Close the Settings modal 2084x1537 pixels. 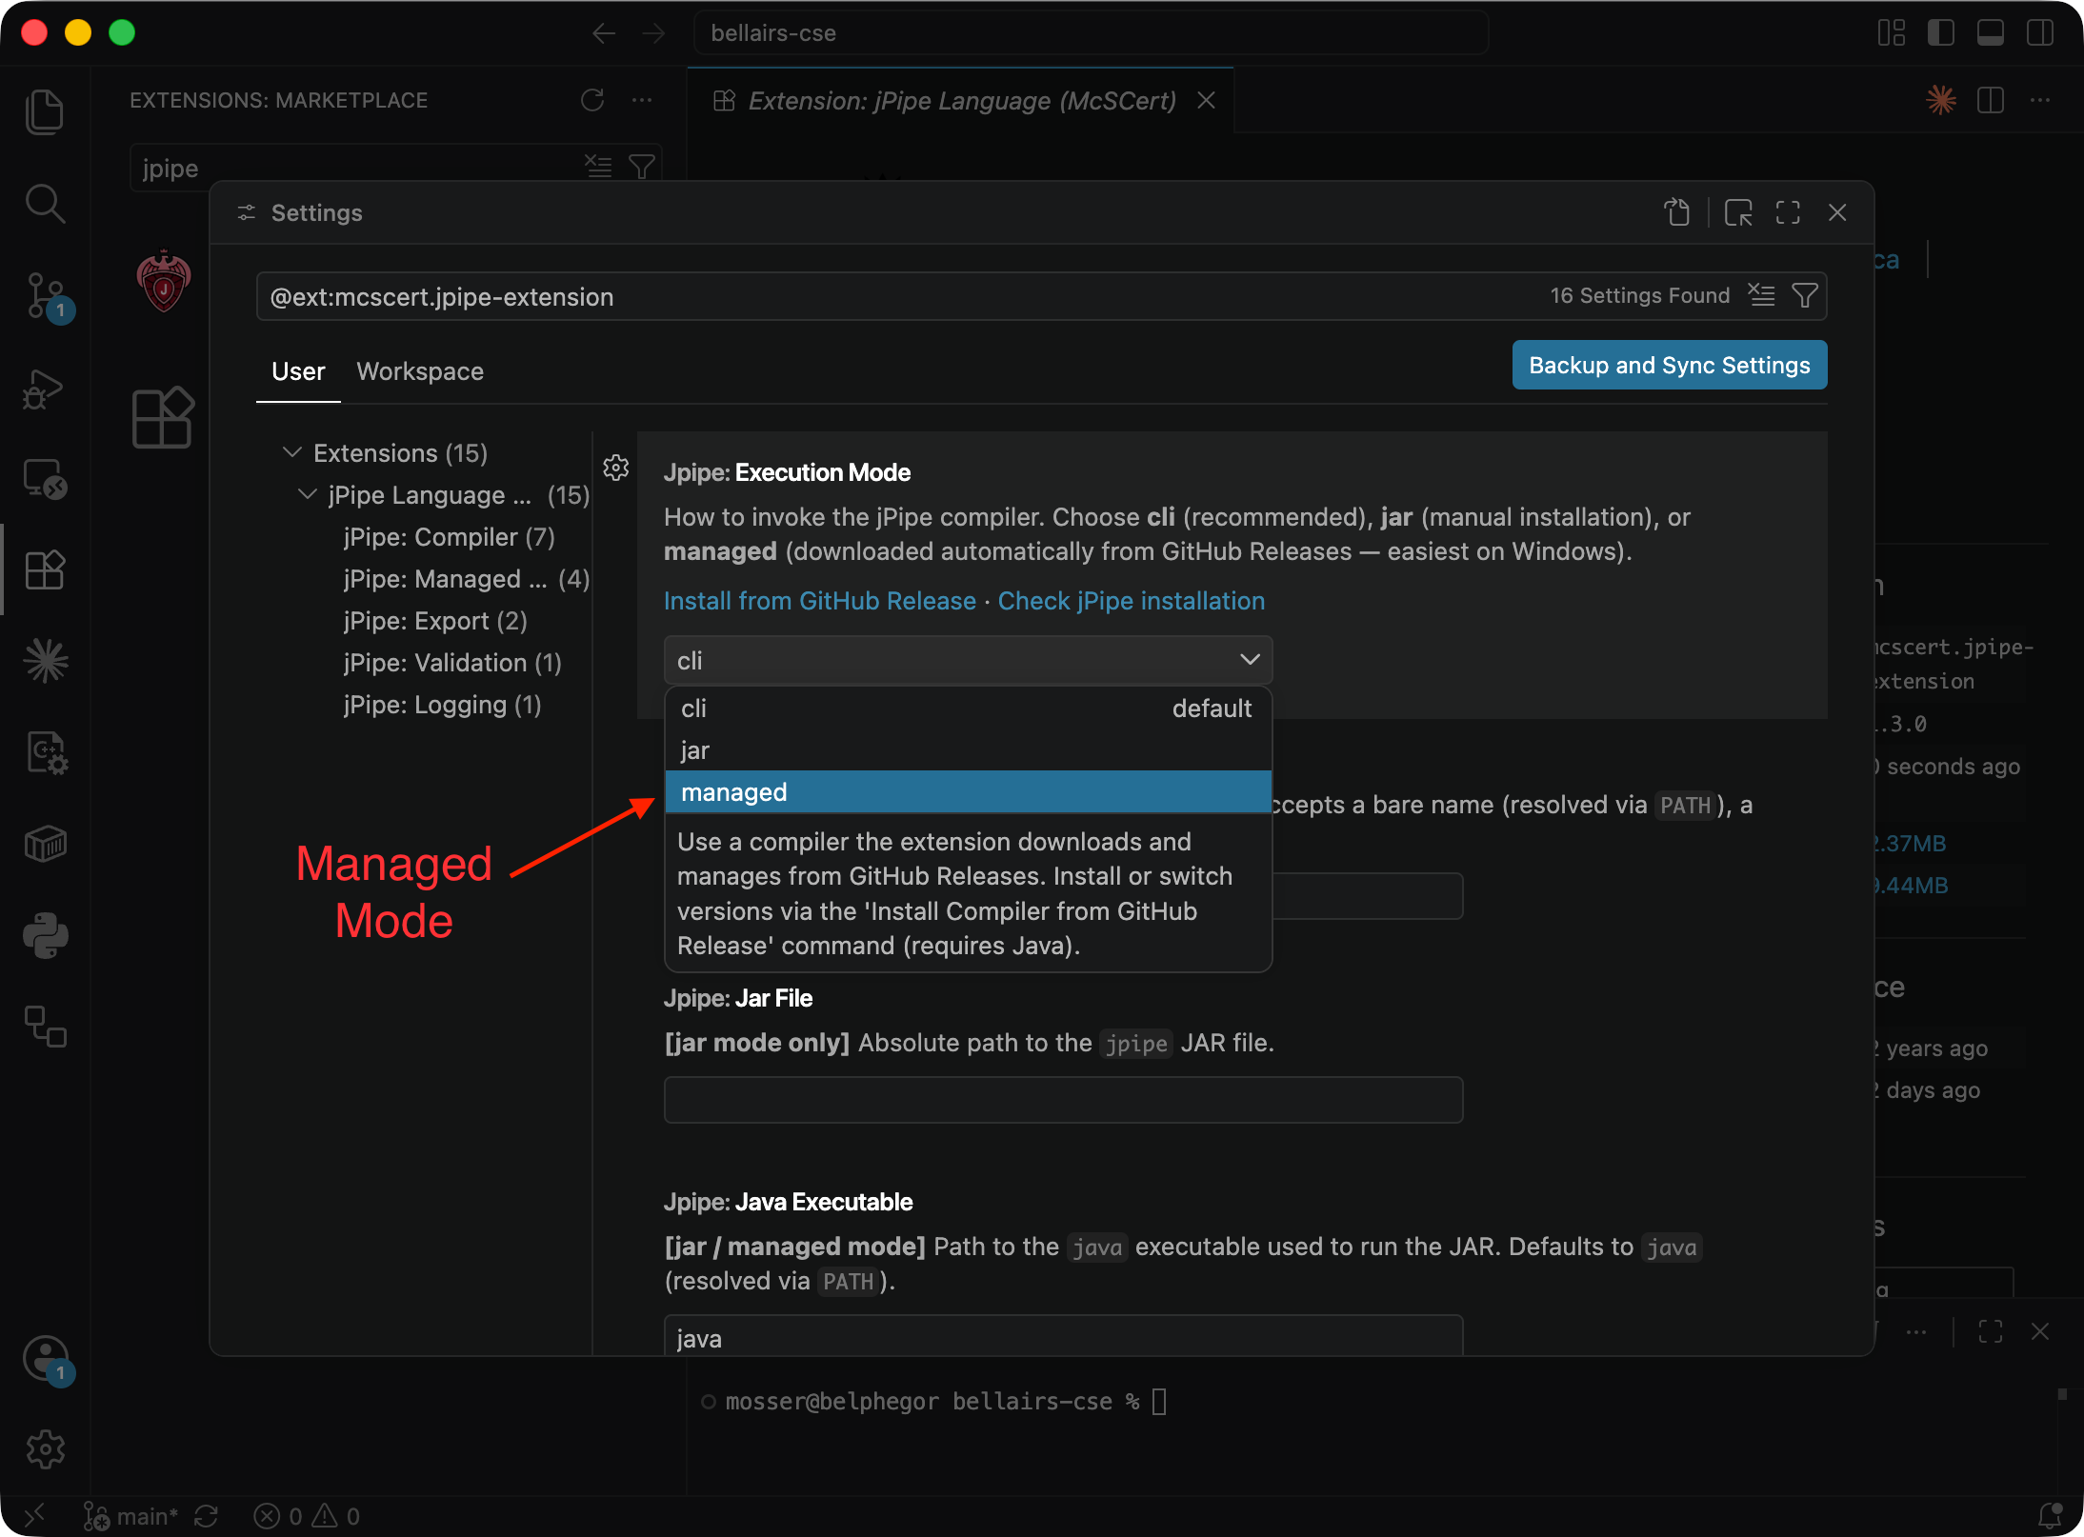(x=1837, y=212)
